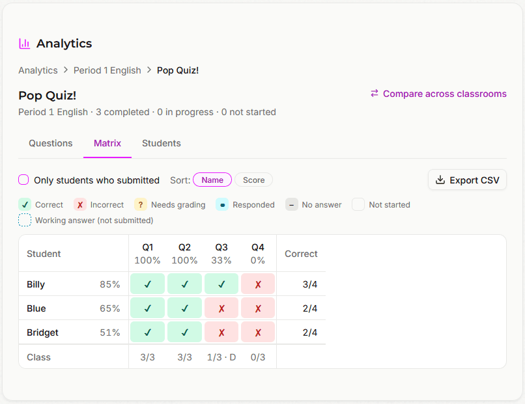The image size is (525, 404).
Task: Enable Only students who submitted checkbox
Action: click(x=23, y=180)
